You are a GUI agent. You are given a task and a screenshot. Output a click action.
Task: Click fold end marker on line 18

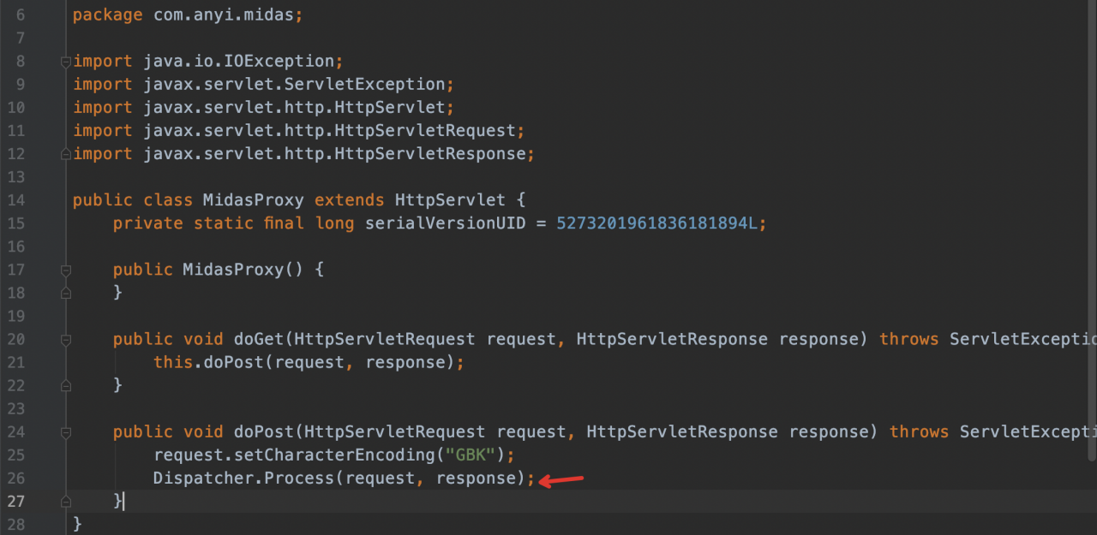(65, 293)
